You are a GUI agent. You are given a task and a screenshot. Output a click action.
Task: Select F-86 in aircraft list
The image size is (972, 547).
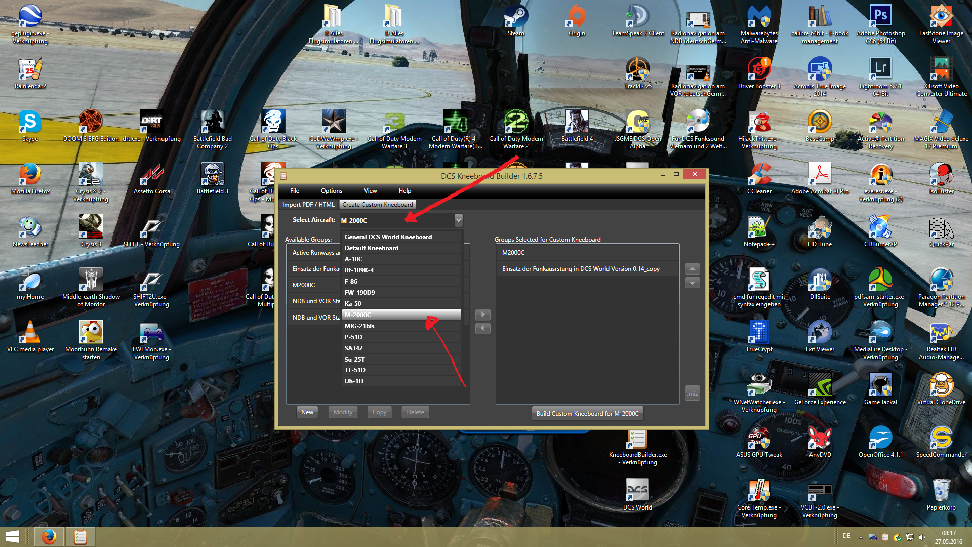click(x=402, y=282)
